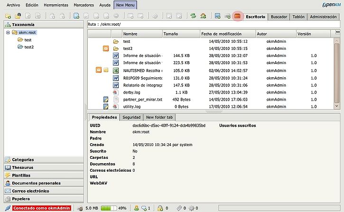Click the orange subscription icon on test2 row
This screenshot has height=212, width=344.
106,48
